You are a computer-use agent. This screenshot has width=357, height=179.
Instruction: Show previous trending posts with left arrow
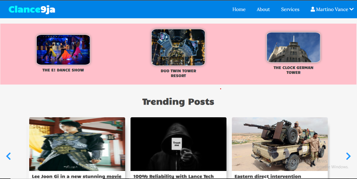(x=8, y=156)
